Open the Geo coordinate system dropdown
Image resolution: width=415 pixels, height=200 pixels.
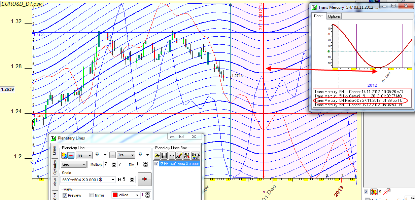point(74,164)
